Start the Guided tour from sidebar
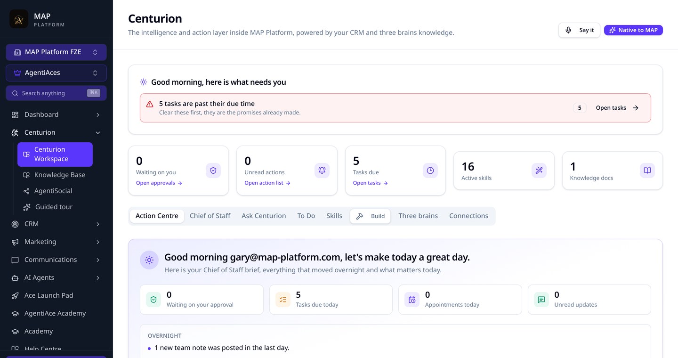The width and height of the screenshot is (678, 358). pyautogui.click(x=55, y=207)
